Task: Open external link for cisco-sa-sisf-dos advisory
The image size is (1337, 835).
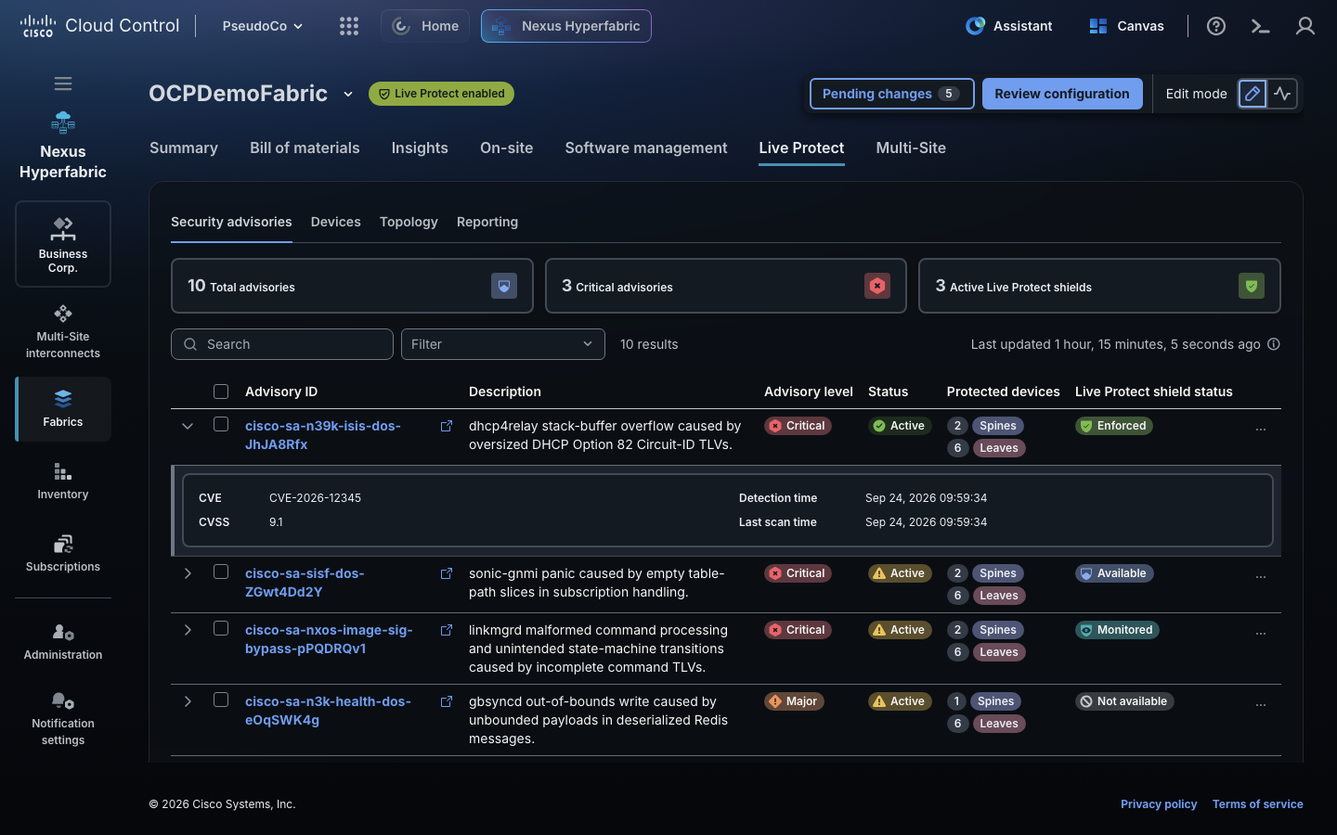Action: tap(447, 573)
